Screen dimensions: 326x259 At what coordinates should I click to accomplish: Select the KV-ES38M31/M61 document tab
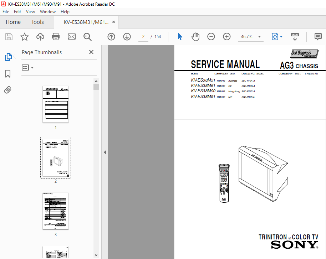pos(86,22)
